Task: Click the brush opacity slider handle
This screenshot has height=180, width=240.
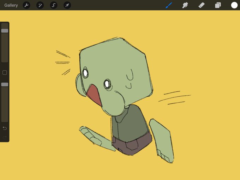Action: click(x=5, y=84)
